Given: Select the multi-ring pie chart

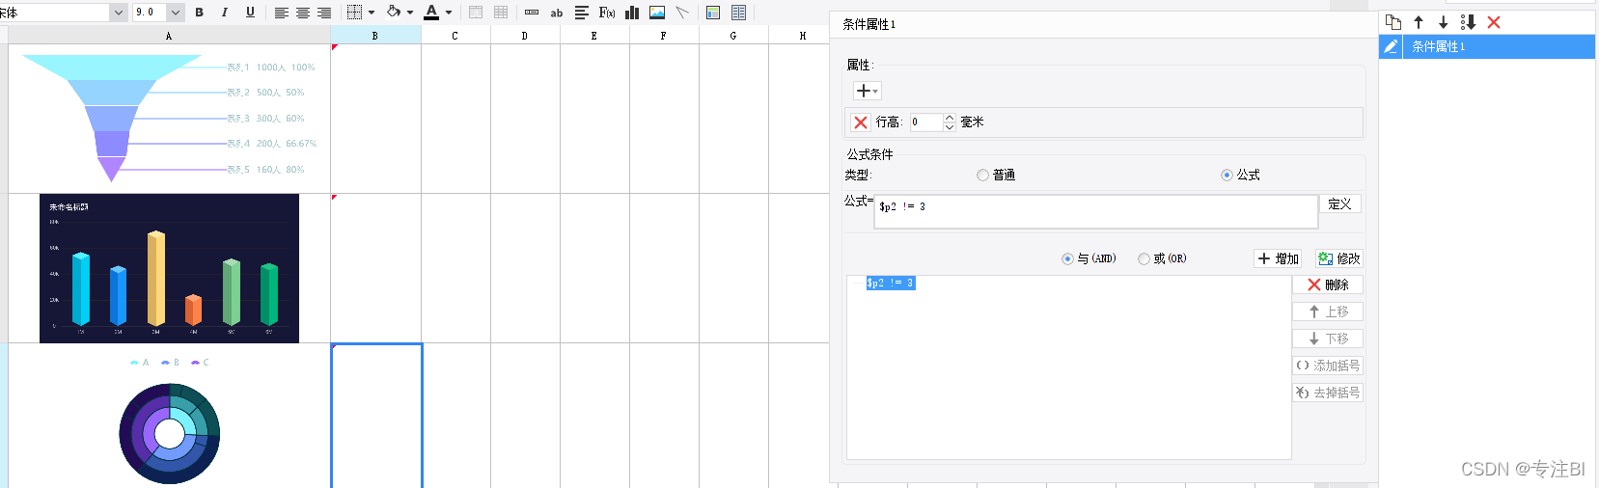Looking at the screenshot, I should (x=170, y=432).
